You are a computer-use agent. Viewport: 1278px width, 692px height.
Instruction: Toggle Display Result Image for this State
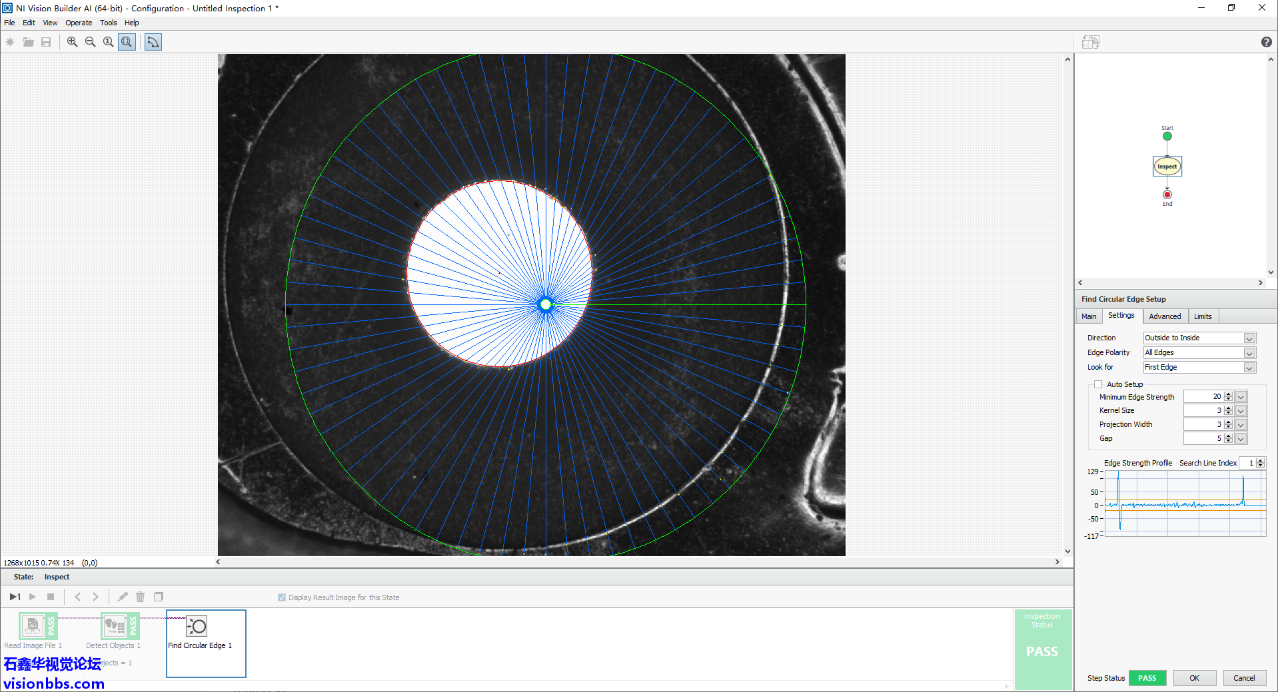click(x=282, y=597)
